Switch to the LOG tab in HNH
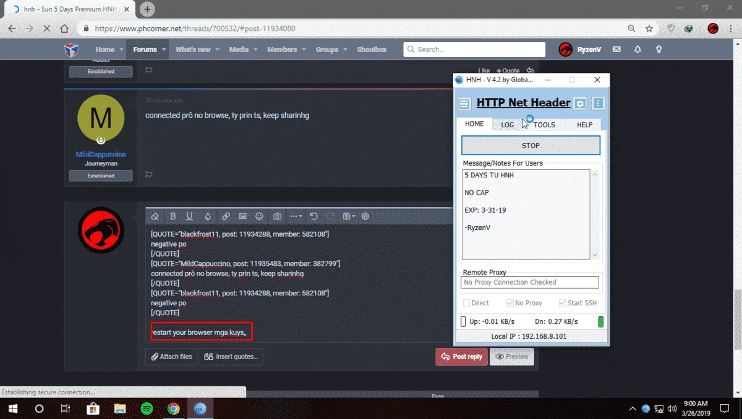The width and height of the screenshot is (742, 419). pyautogui.click(x=507, y=124)
